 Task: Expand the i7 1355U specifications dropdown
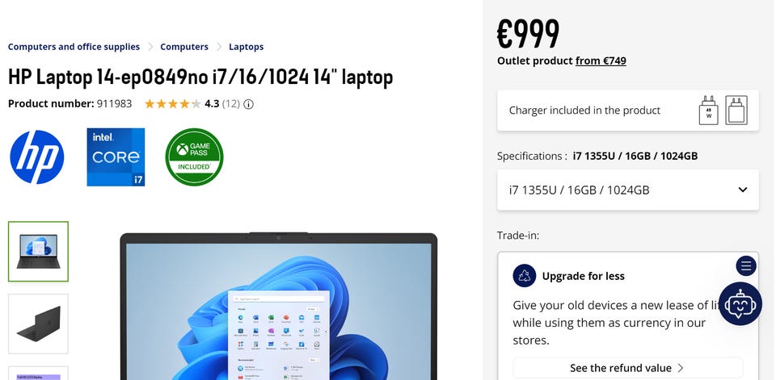pos(627,190)
